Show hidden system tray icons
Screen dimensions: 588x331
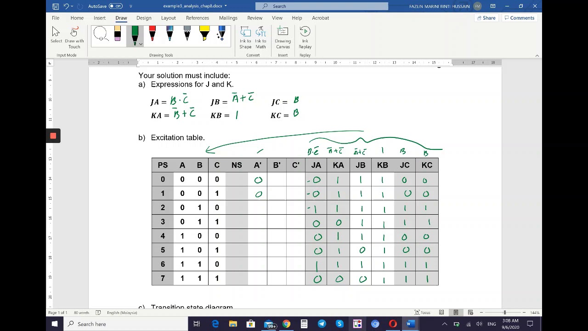click(444, 324)
